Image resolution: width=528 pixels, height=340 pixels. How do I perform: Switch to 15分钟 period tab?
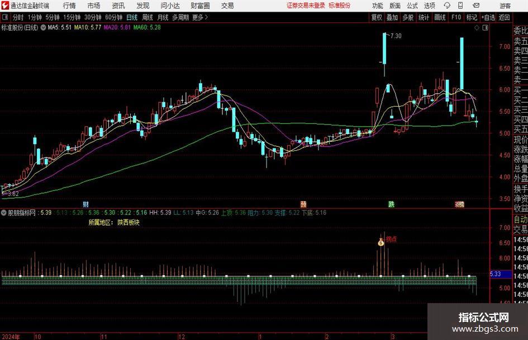tap(72, 17)
